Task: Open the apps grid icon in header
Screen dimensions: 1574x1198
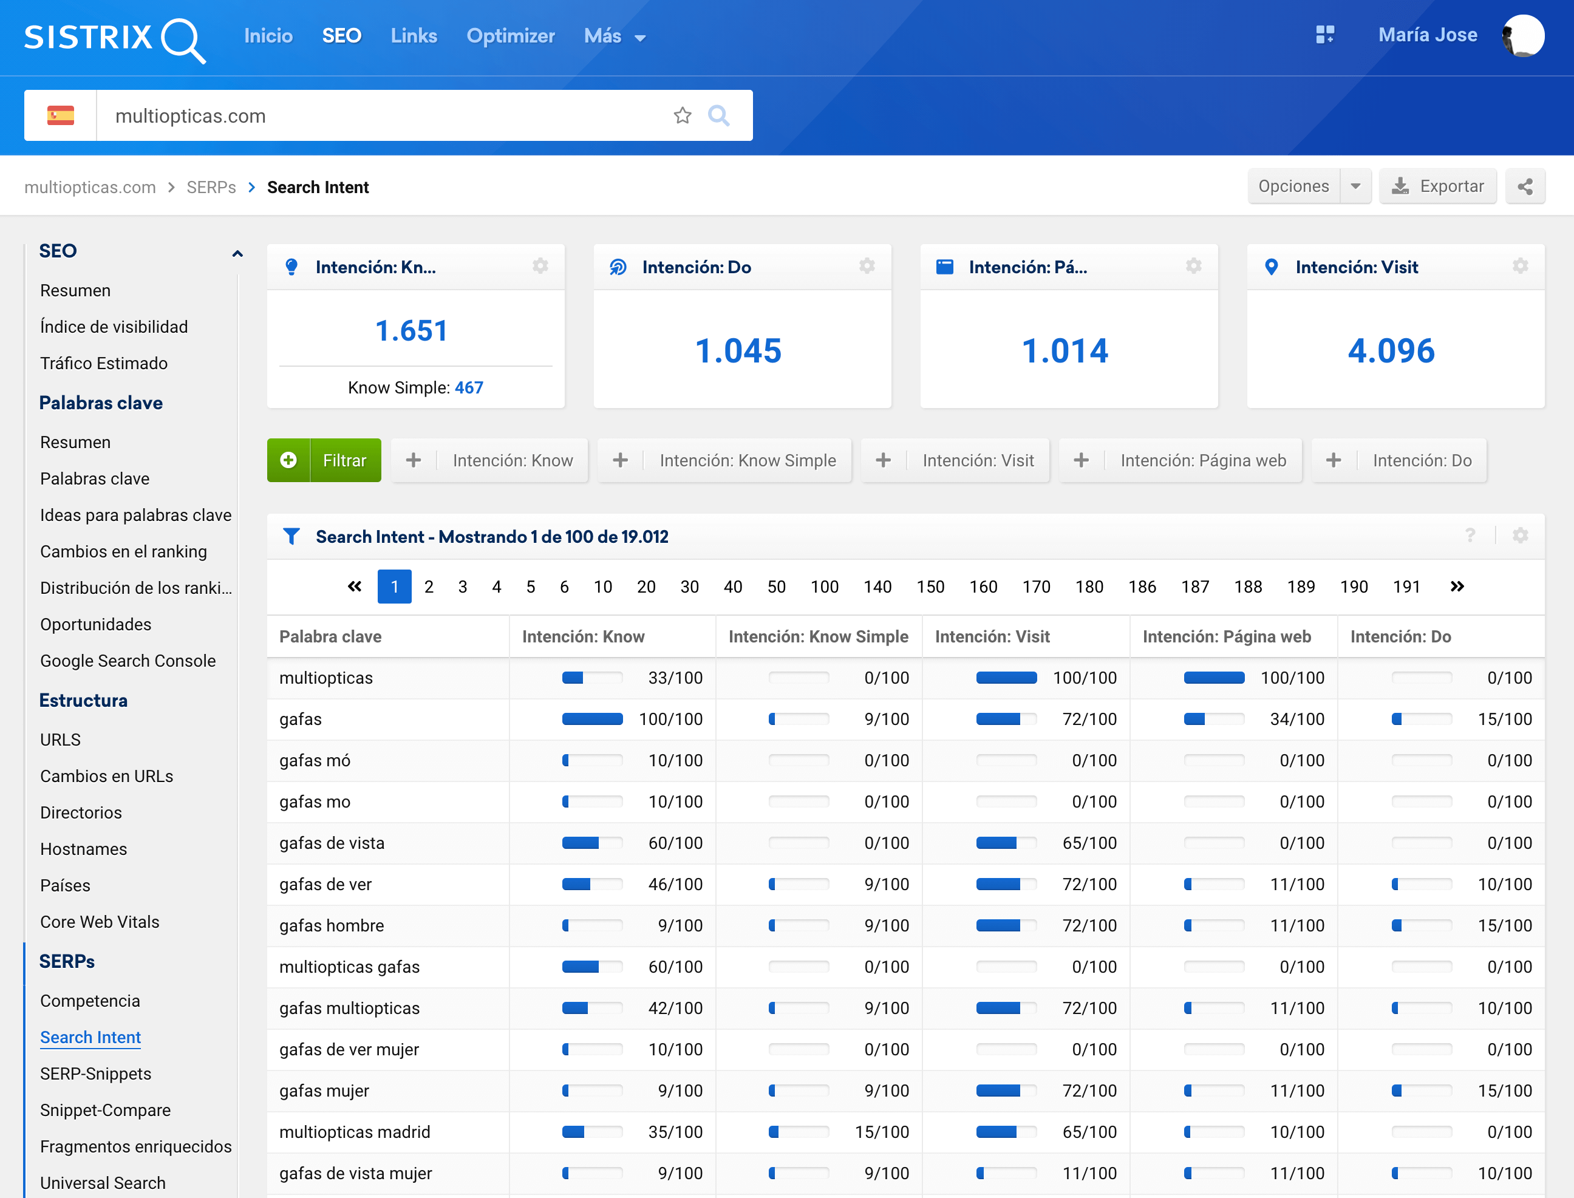Action: [x=1324, y=35]
